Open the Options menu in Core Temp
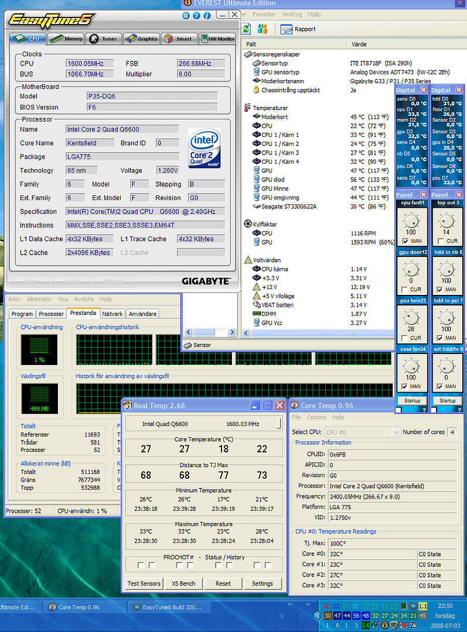467x632 pixels. [x=316, y=417]
